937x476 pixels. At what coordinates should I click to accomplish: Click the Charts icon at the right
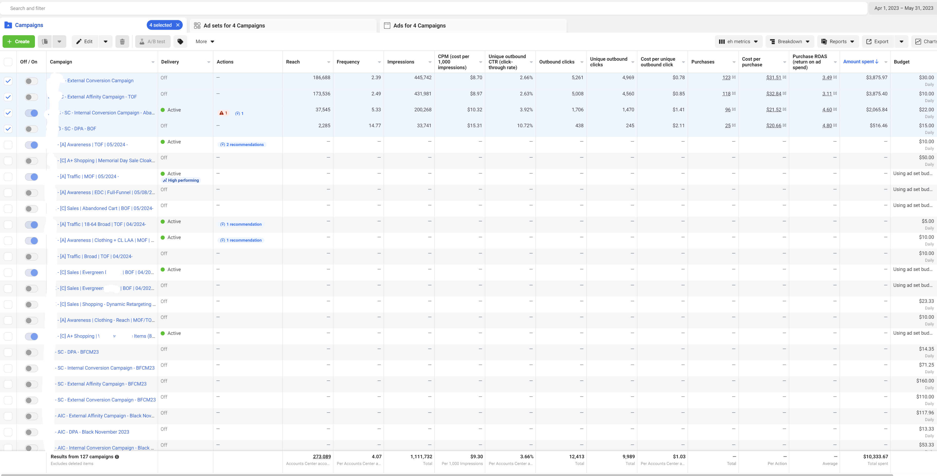(x=918, y=41)
